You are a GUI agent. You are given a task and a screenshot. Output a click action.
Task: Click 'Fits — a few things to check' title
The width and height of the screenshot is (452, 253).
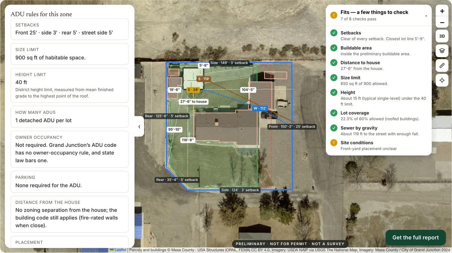coord(374,12)
